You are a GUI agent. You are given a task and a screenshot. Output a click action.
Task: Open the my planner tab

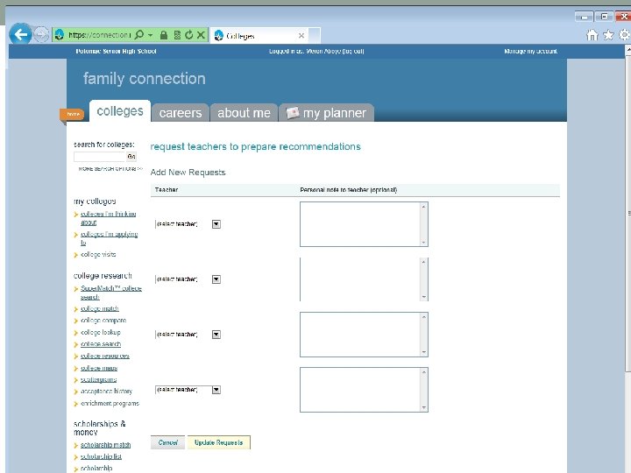coord(326,113)
